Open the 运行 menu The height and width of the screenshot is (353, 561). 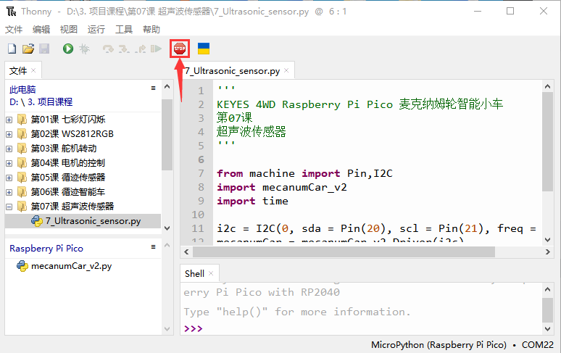[96, 29]
